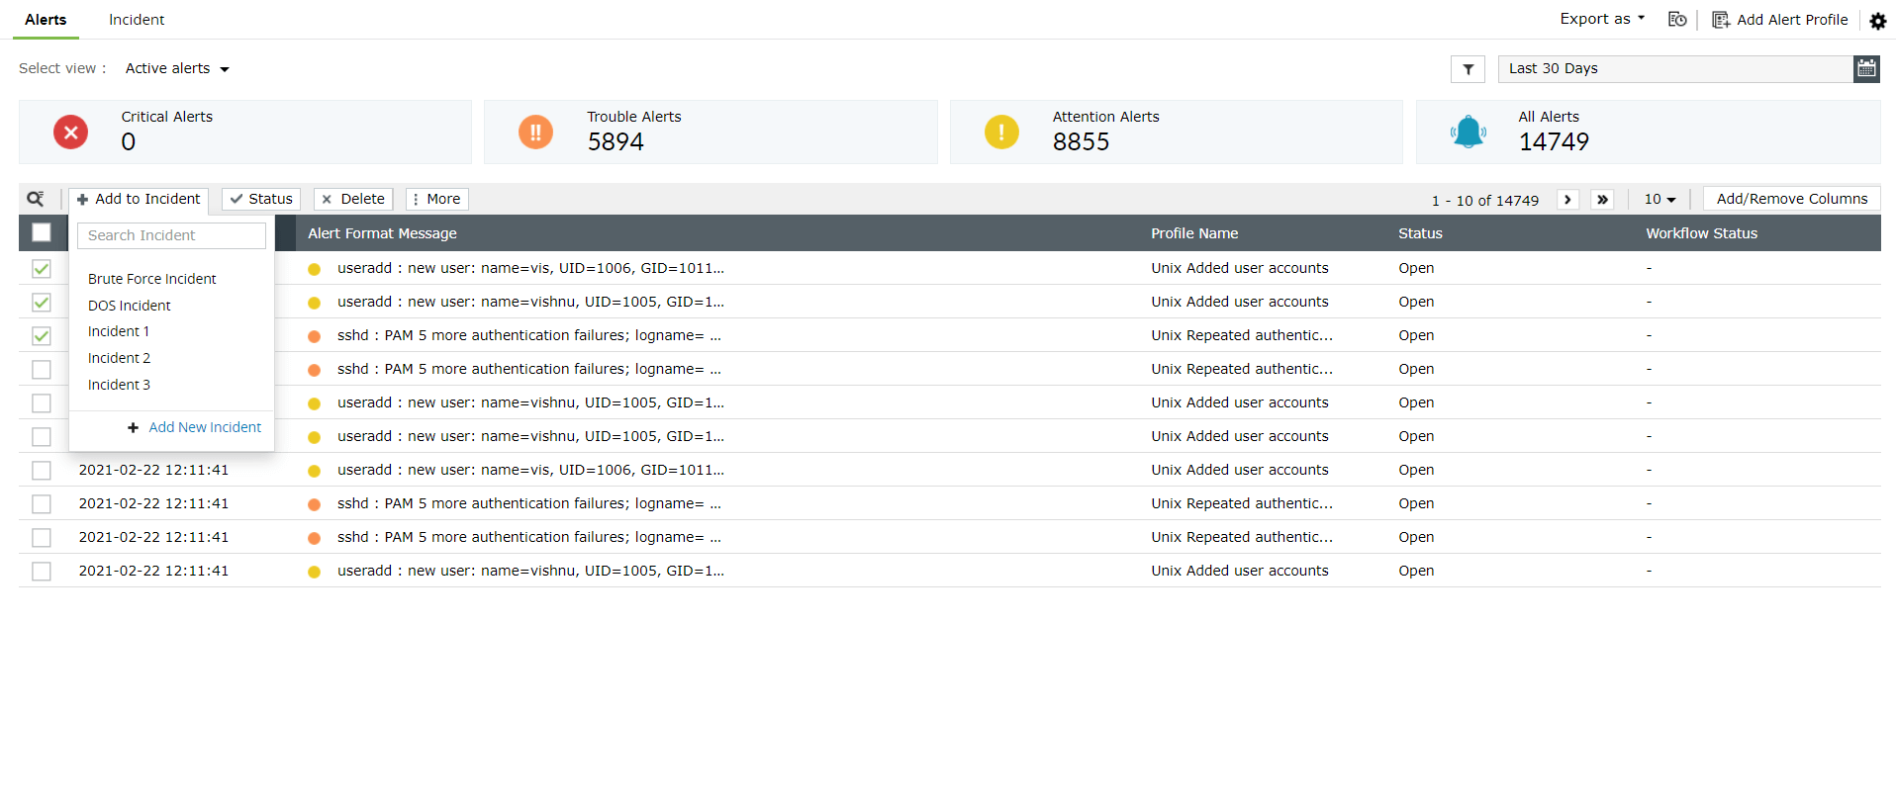This screenshot has width=1896, height=802.
Task: Expand the Export as dropdown
Action: 1602,19
